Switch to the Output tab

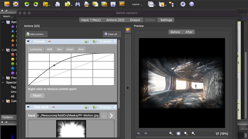click(x=135, y=20)
